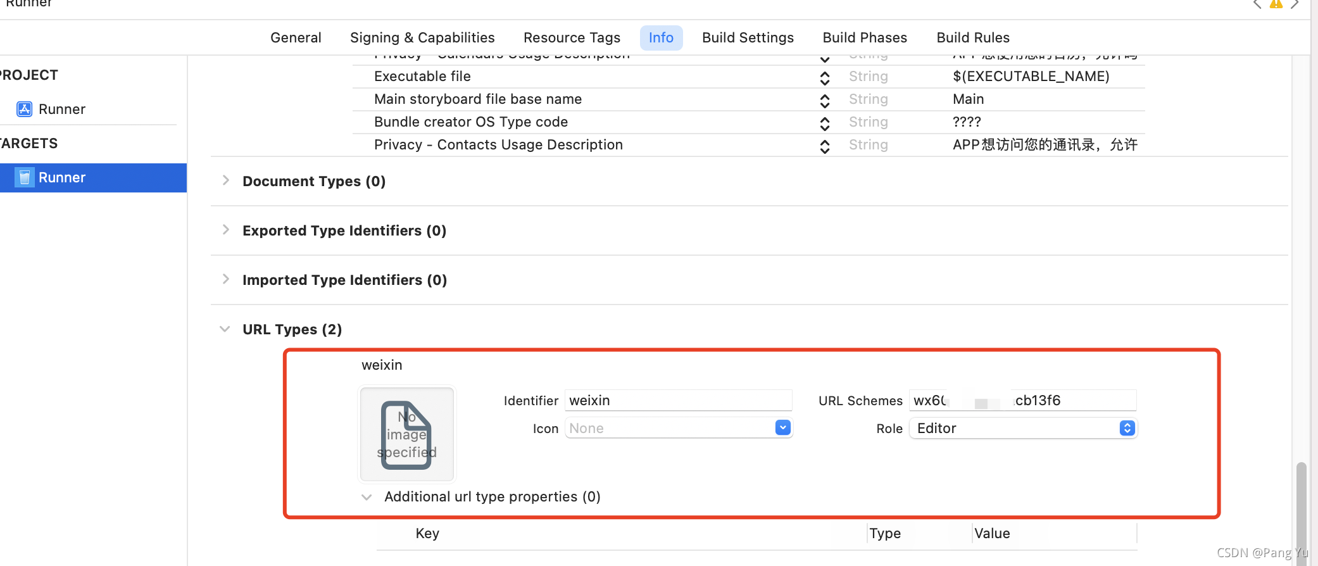
Task: Open the General tab
Action: point(296,38)
